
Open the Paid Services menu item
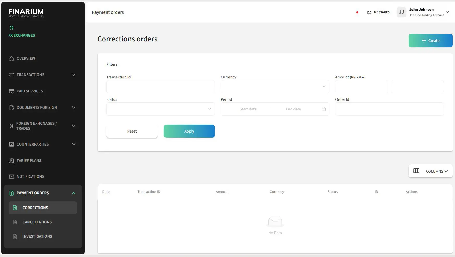pyautogui.click(x=30, y=91)
